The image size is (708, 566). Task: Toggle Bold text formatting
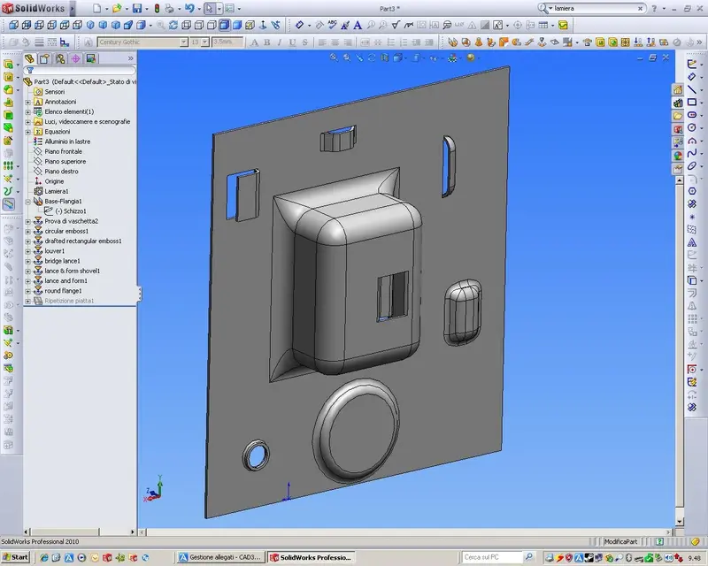pyautogui.click(x=267, y=42)
